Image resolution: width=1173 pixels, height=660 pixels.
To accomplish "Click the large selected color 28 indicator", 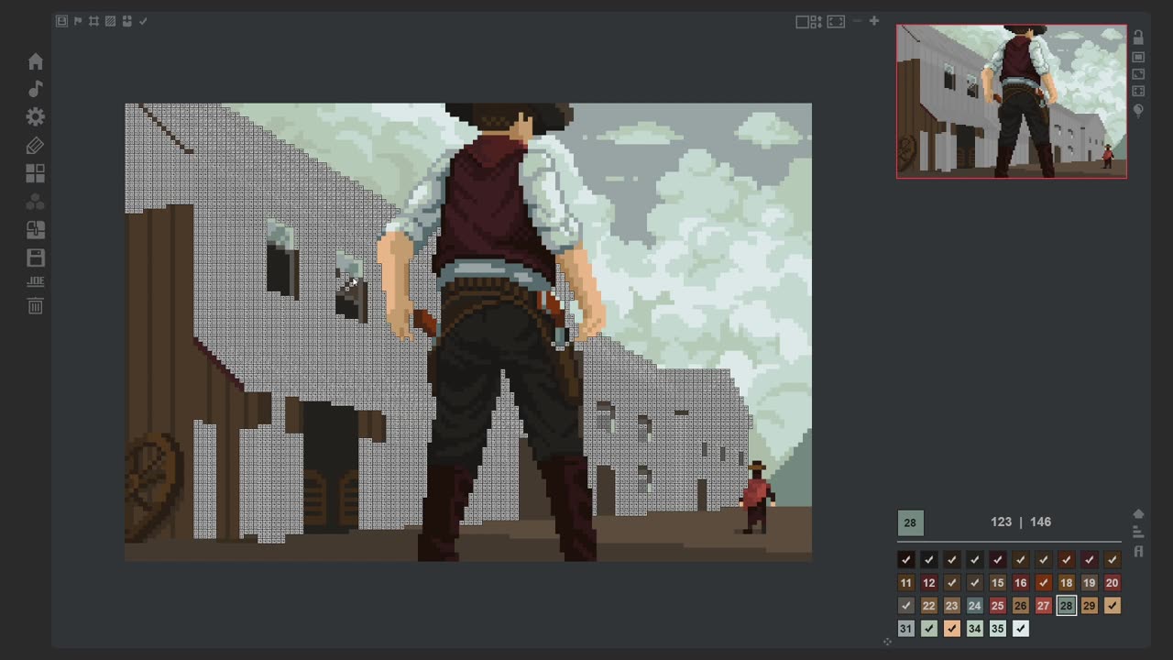I will tap(910, 522).
